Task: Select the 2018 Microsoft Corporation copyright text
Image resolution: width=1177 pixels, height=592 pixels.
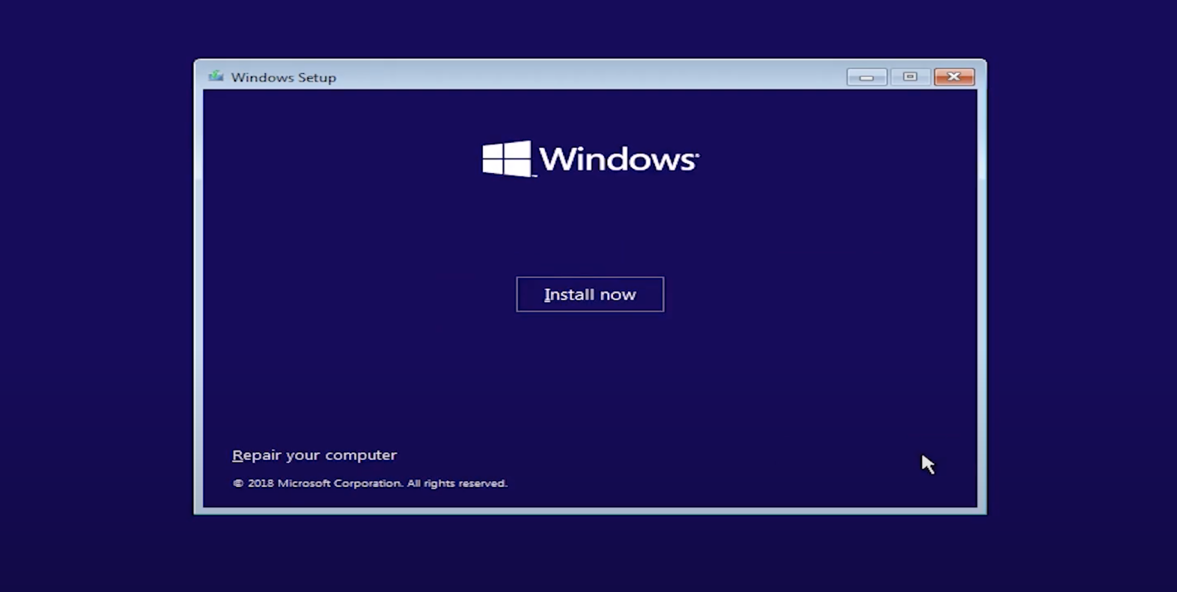Action: (x=370, y=483)
